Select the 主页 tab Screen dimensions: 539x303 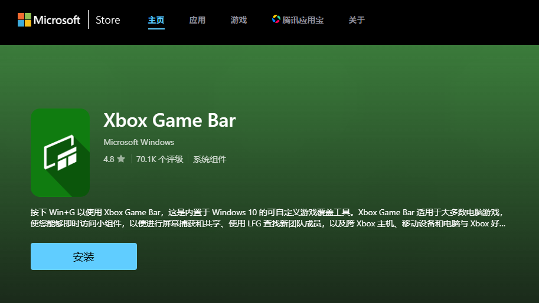[156, 20]
